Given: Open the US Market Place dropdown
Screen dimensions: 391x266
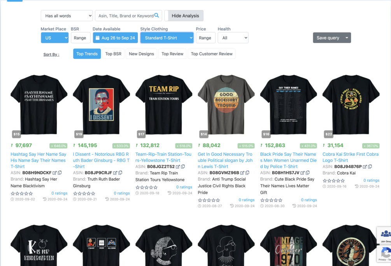Looking at the screenshot, I should click(54, 38).
